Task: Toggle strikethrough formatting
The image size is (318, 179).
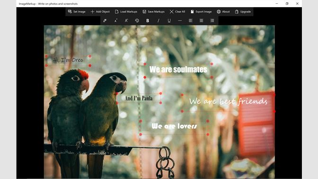Action: pos(180,20)
